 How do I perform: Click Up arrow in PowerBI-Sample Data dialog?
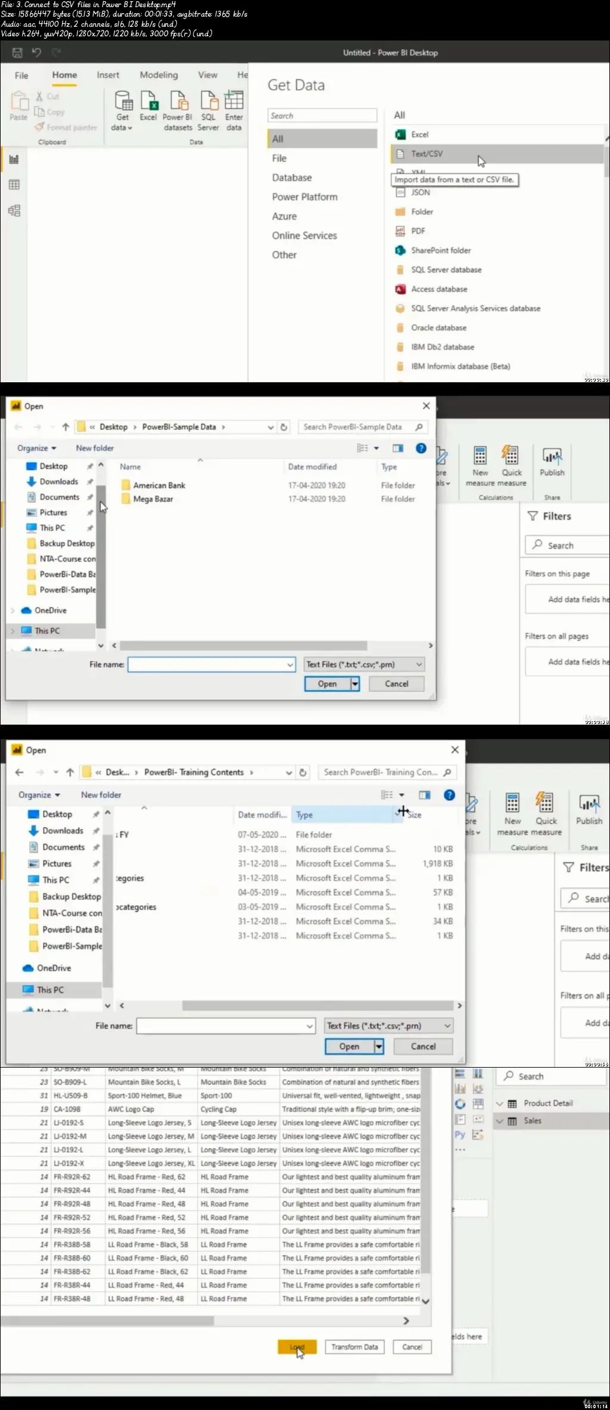click(x=66, y=427)
